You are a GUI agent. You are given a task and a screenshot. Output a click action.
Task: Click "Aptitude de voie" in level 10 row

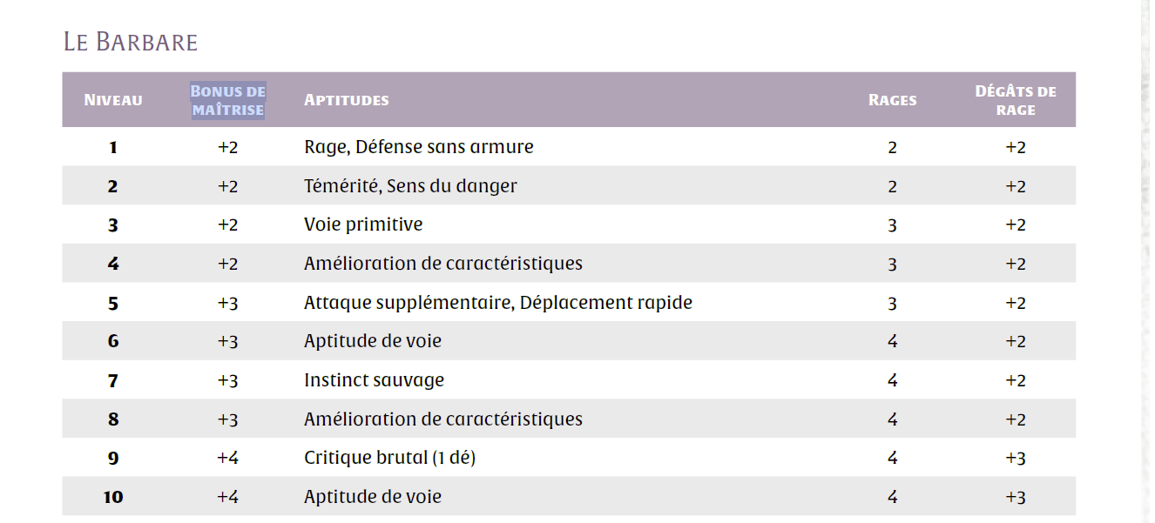click(x=372, y=497)
